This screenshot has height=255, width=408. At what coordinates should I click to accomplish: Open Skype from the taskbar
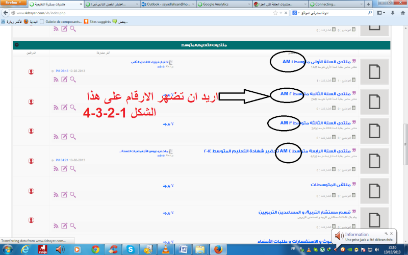click(x=130, y=249)
